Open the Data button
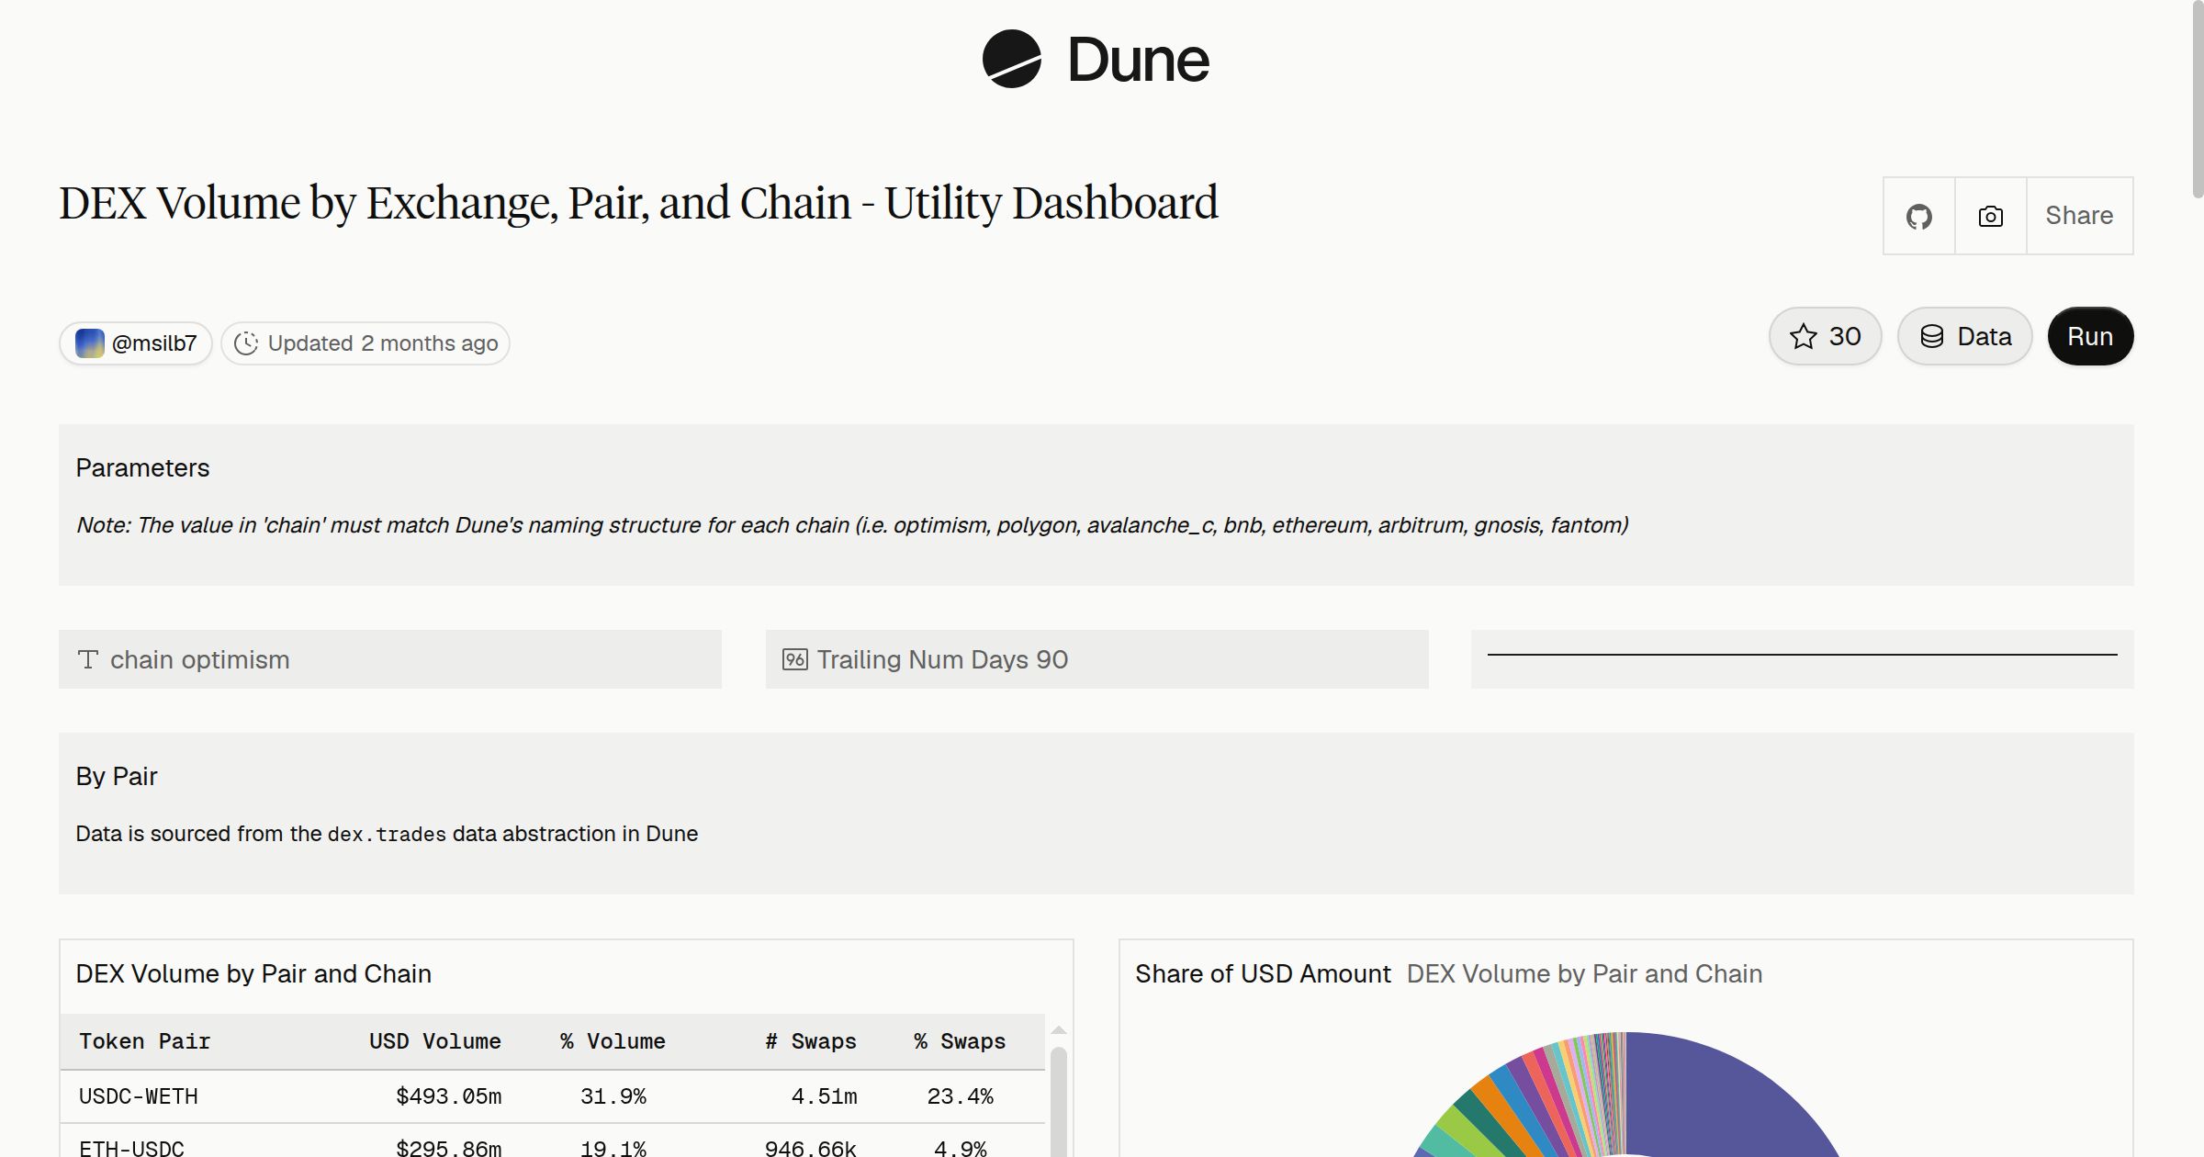The height and width of the screenshot is (1157, 2204). pyautogui.click(x=1965, y=336)
